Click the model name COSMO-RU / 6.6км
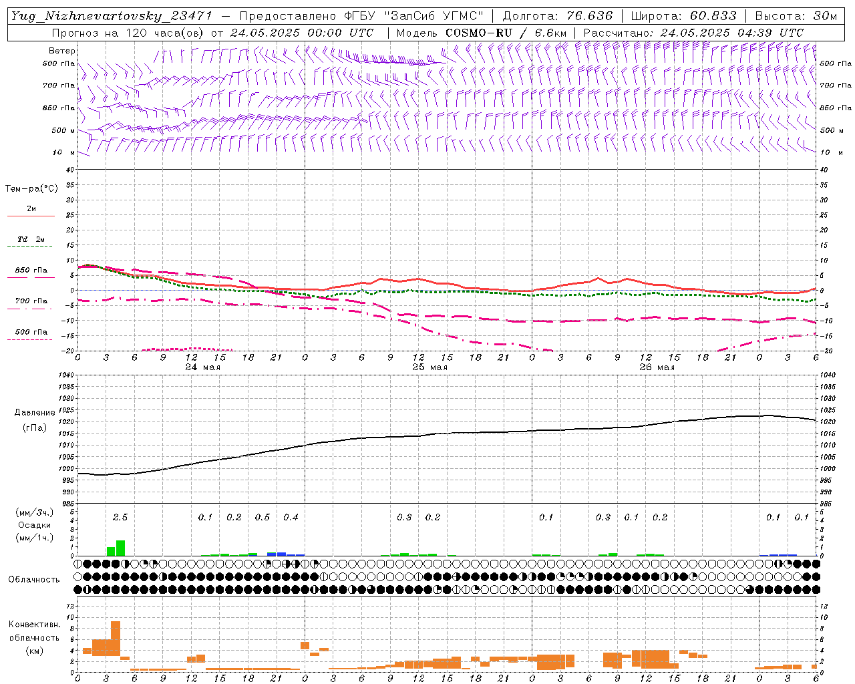The width and height of the screenshot is (855, 684). tap(506, 33)
